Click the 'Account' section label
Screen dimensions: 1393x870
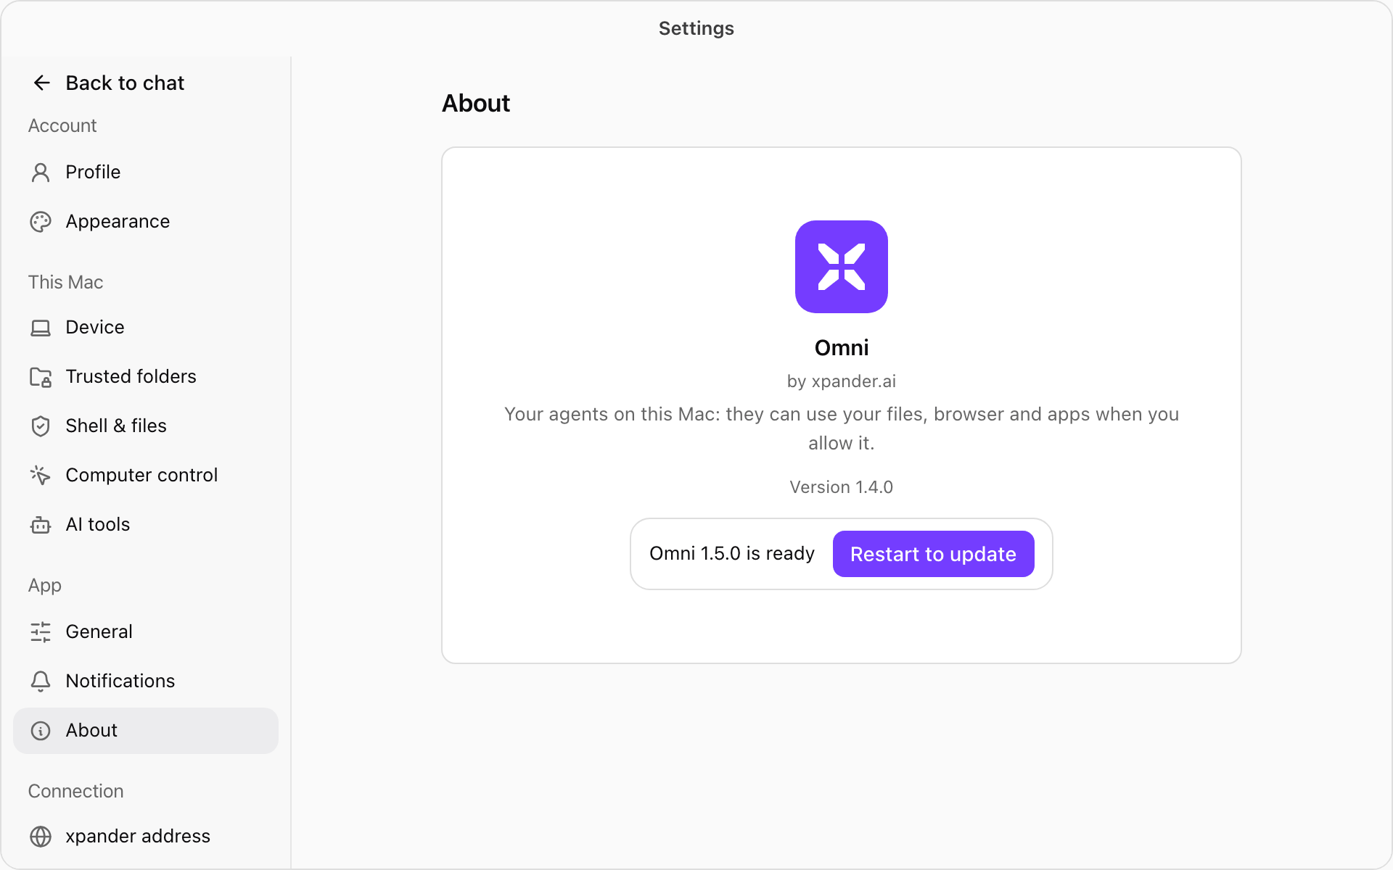62,125
